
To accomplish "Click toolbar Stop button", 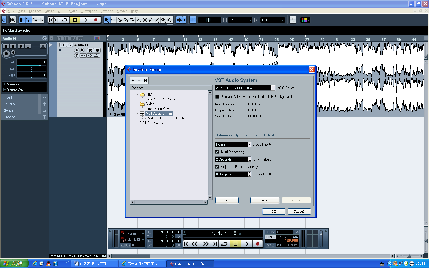I will [75, 20].
